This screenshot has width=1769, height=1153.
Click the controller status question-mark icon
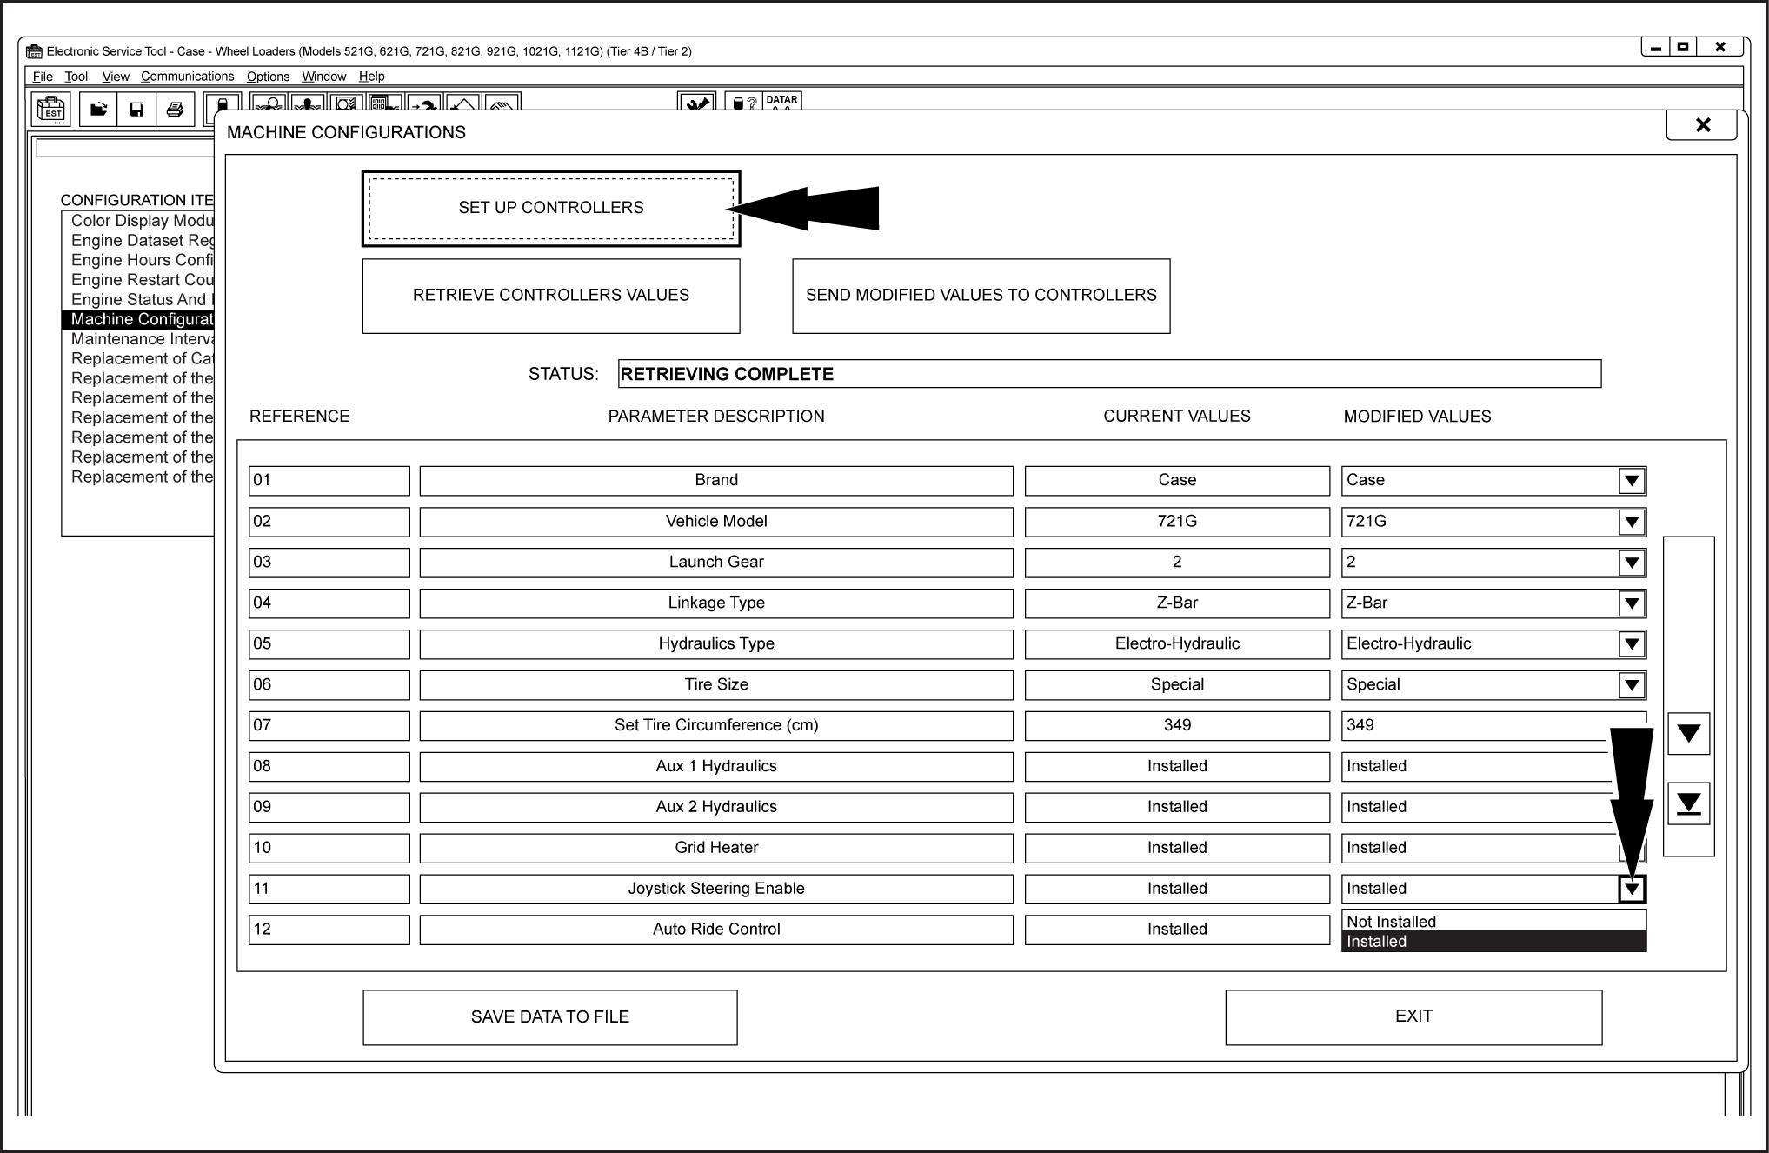click(743, 102)
